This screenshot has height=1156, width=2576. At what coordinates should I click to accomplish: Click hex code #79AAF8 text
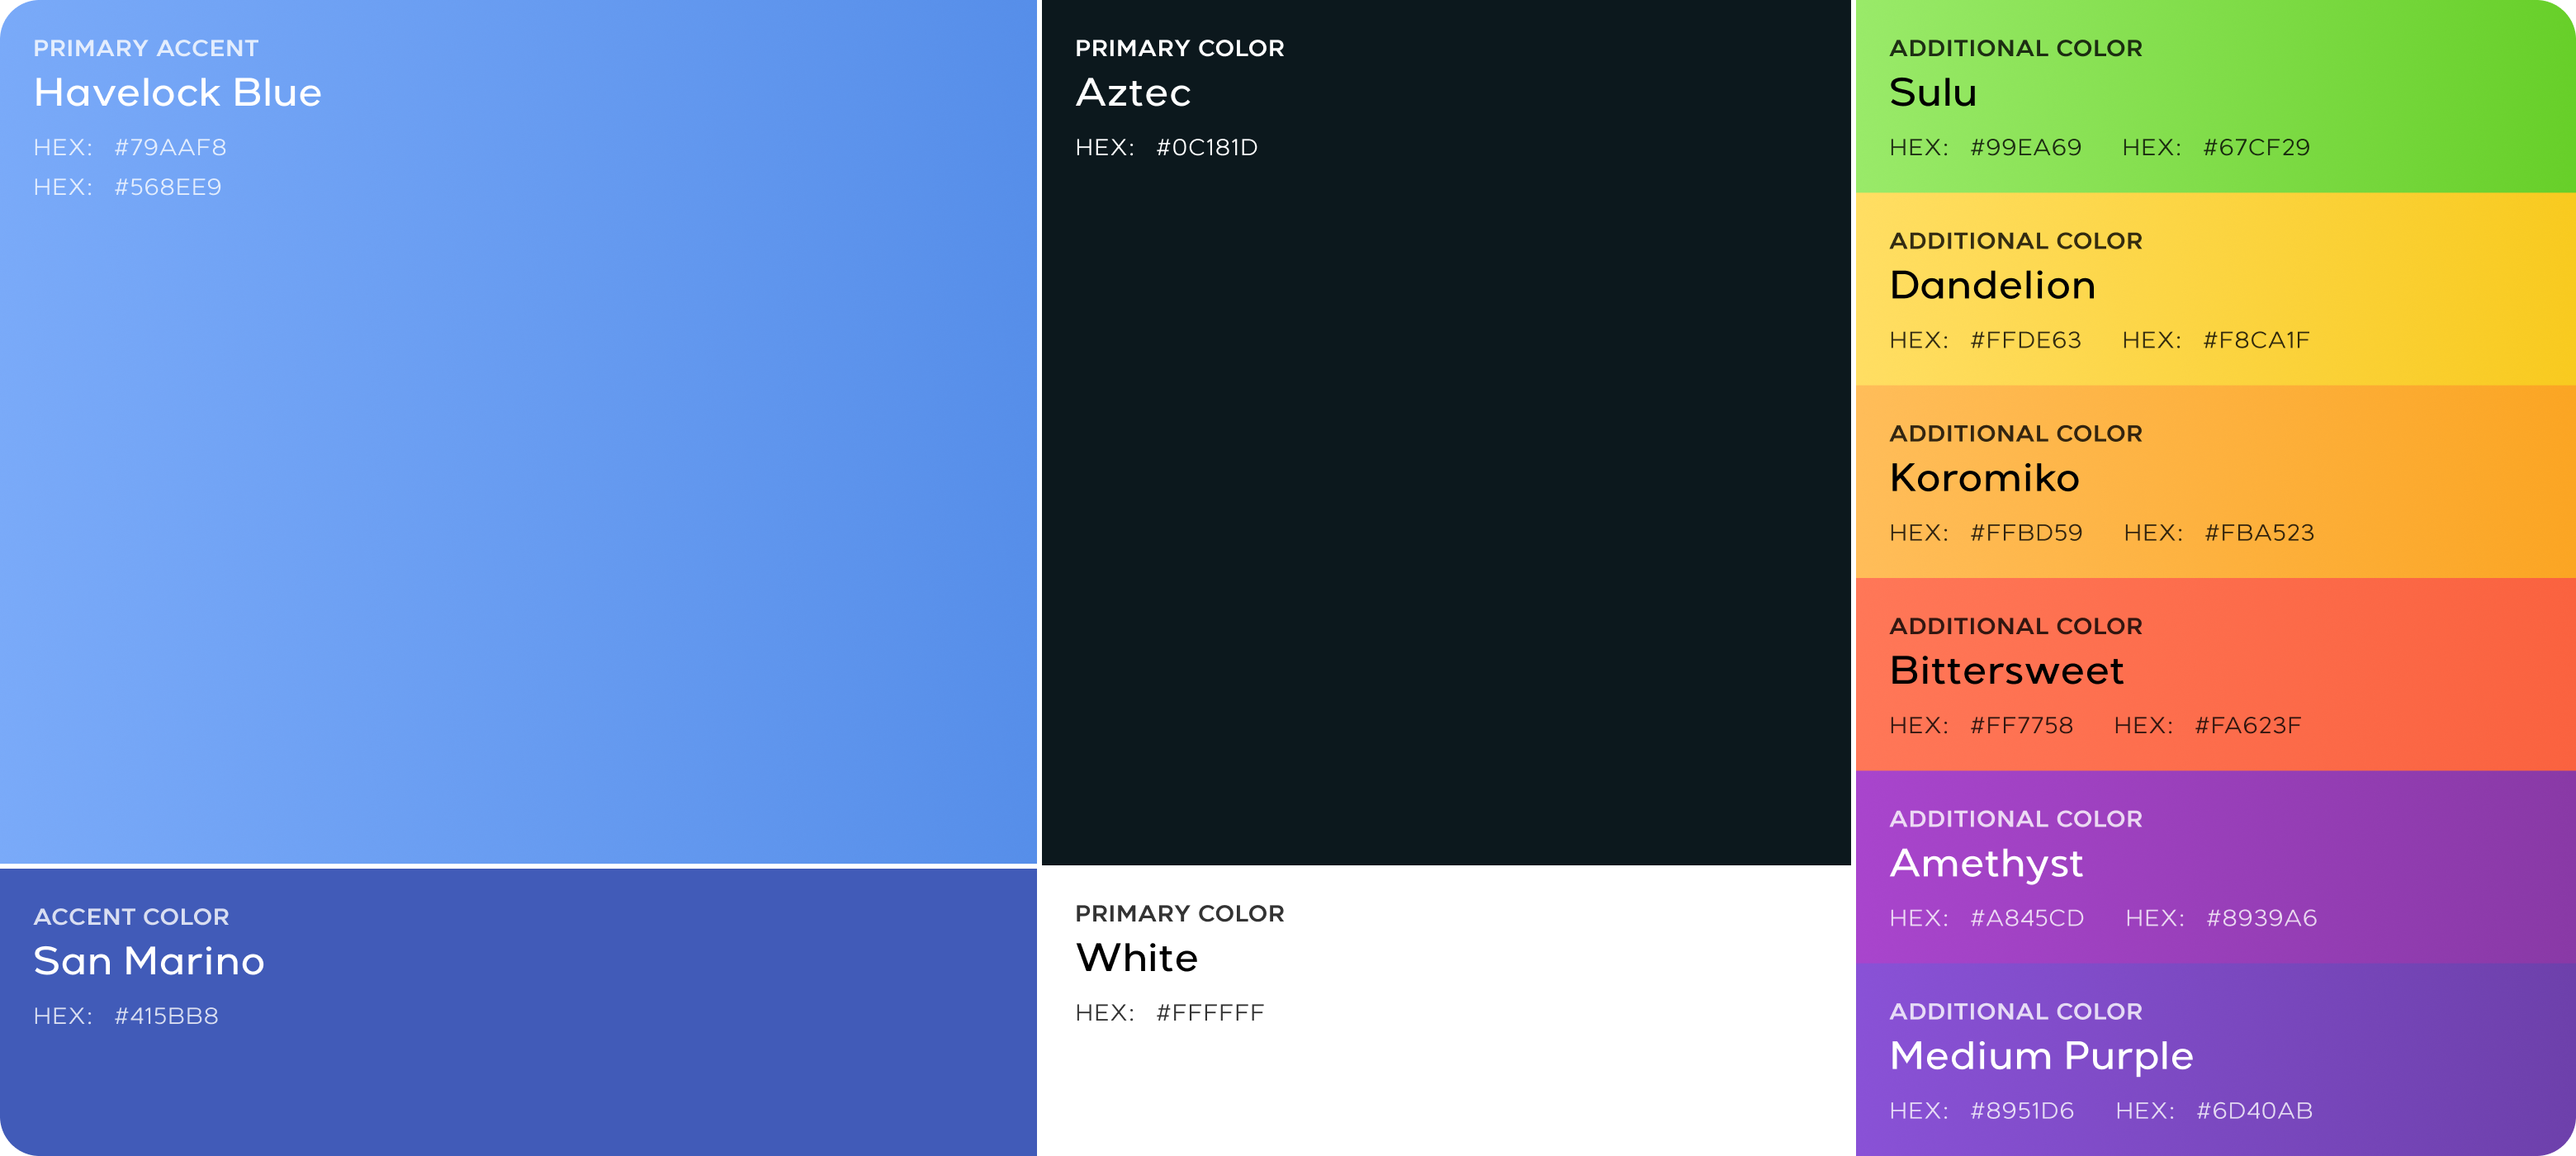coord(170,148)
